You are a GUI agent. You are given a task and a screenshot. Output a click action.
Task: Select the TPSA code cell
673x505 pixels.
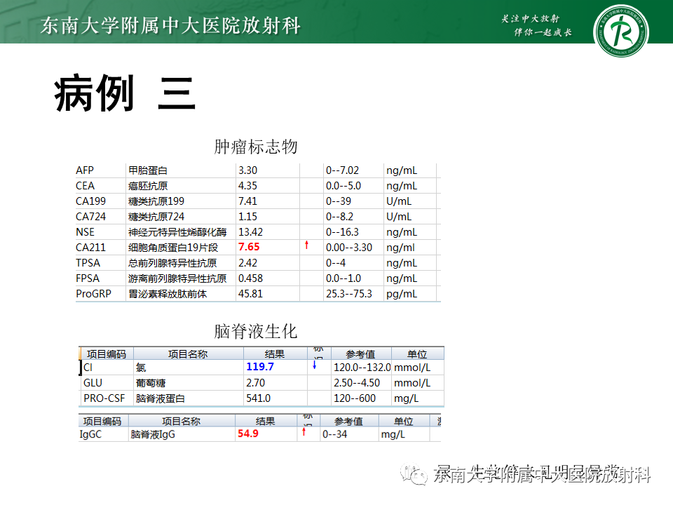tap(88, 263)
